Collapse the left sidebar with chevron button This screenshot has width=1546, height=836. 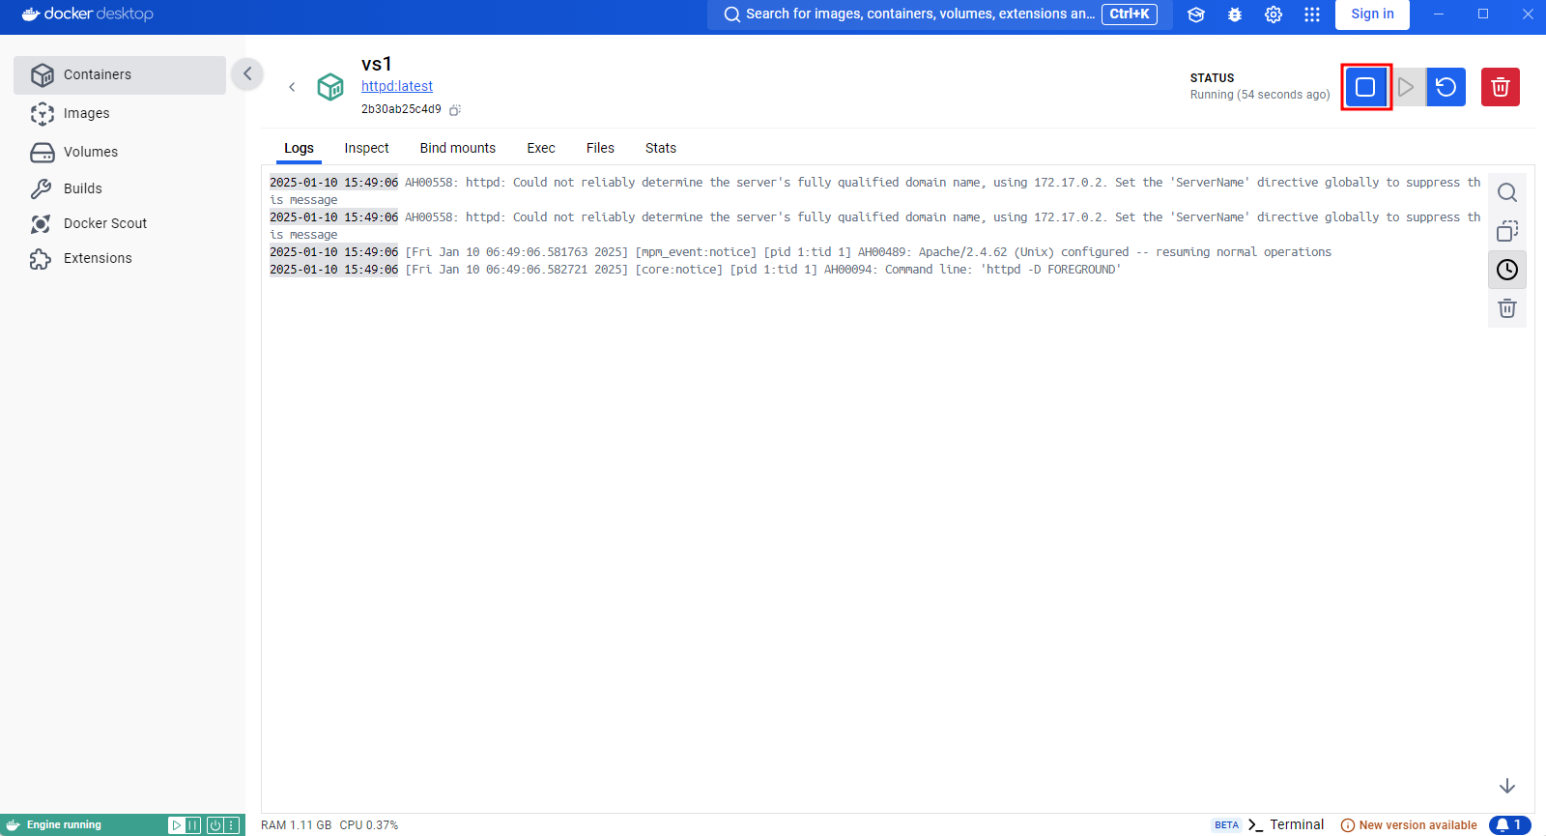247,73
